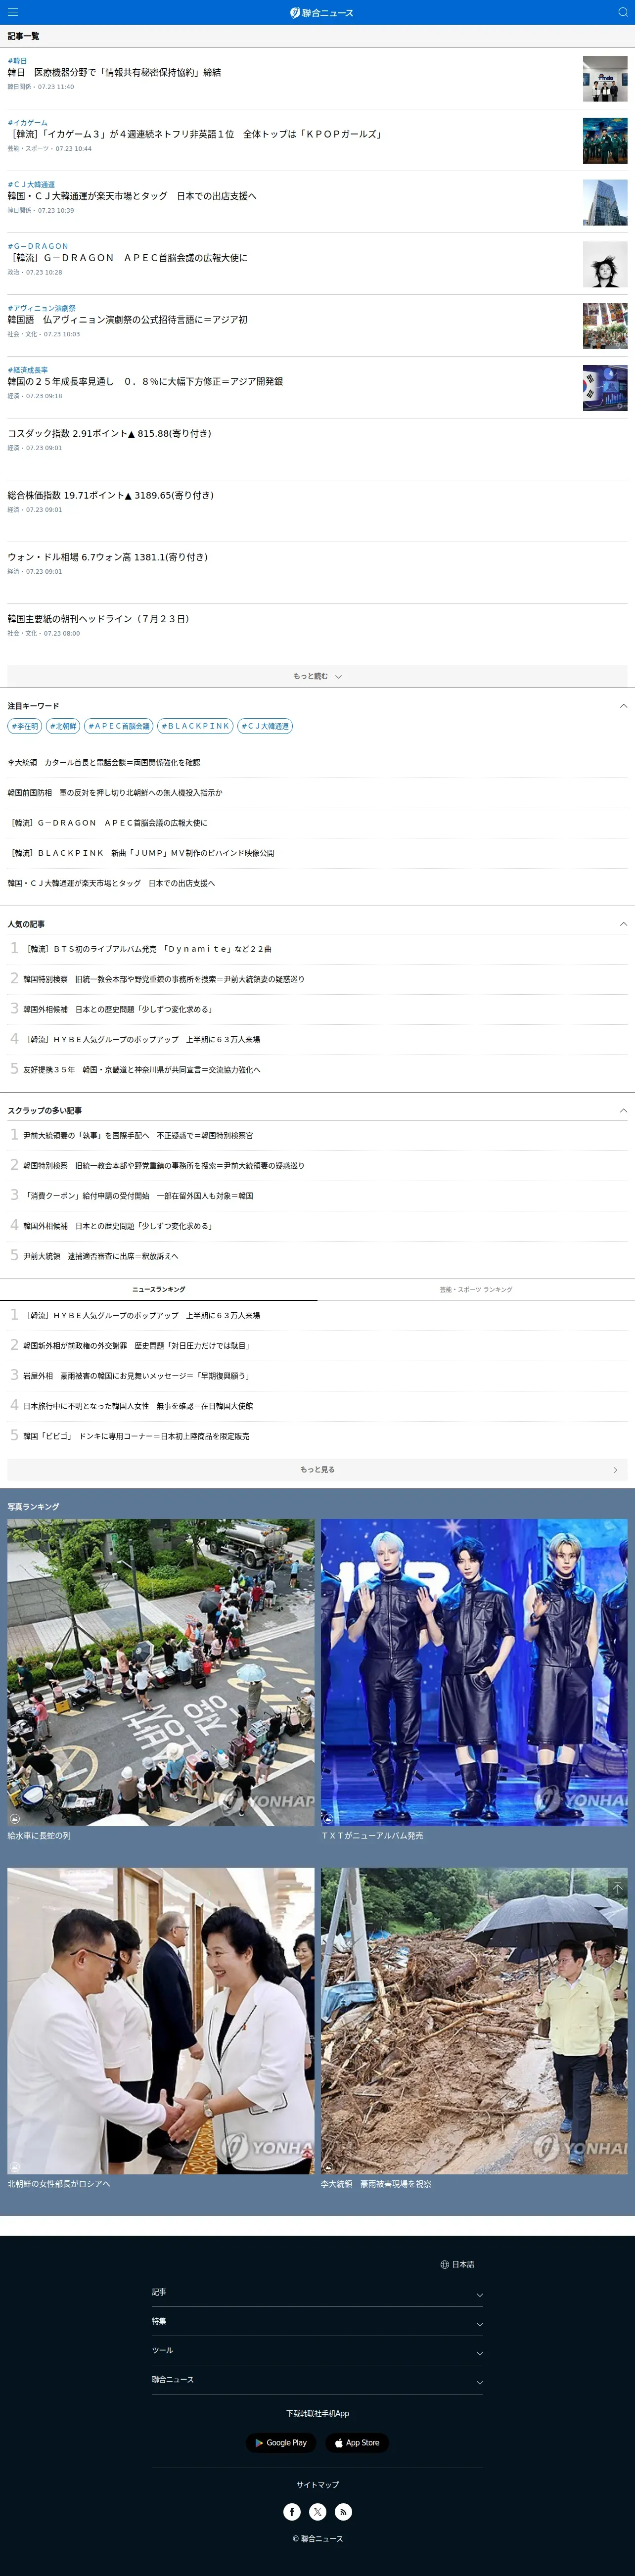Viewport: 635px width, 2576px height.
Task: Open the ＣＪ大韓通運 building thumbnail
Action: (x=605, y=202)
